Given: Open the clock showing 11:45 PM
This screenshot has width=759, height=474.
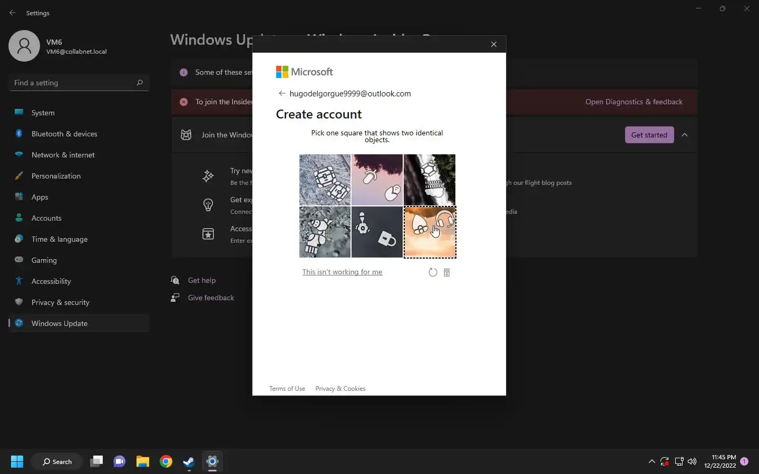Looking at the screenshot, I should [x=720, y=462].
